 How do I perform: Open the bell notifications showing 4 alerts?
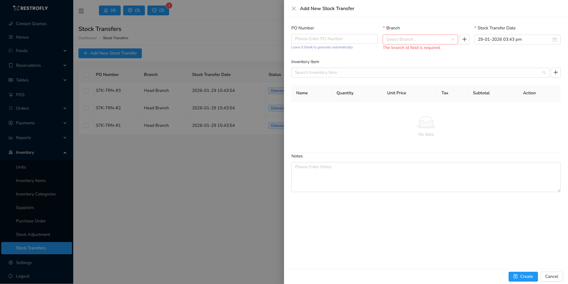(x=110, y=10)
